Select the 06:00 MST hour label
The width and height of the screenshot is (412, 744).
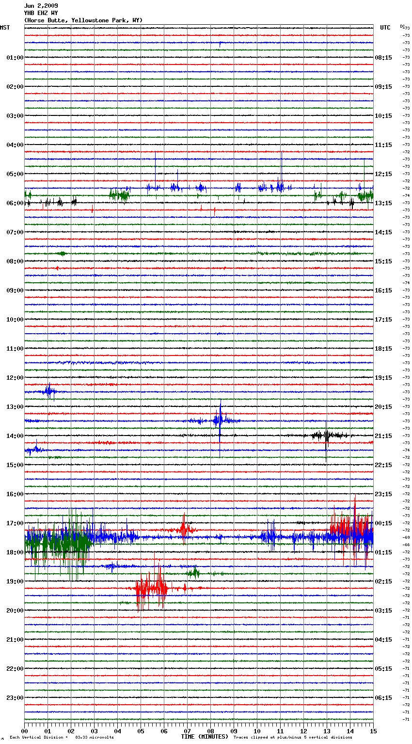point(15,203)
